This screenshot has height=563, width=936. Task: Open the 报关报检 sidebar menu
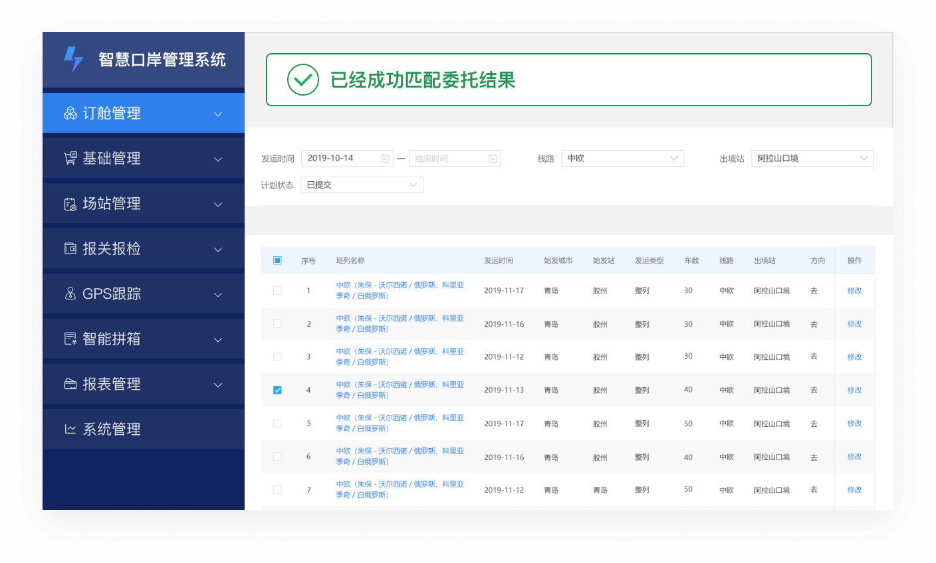point(144,248)
